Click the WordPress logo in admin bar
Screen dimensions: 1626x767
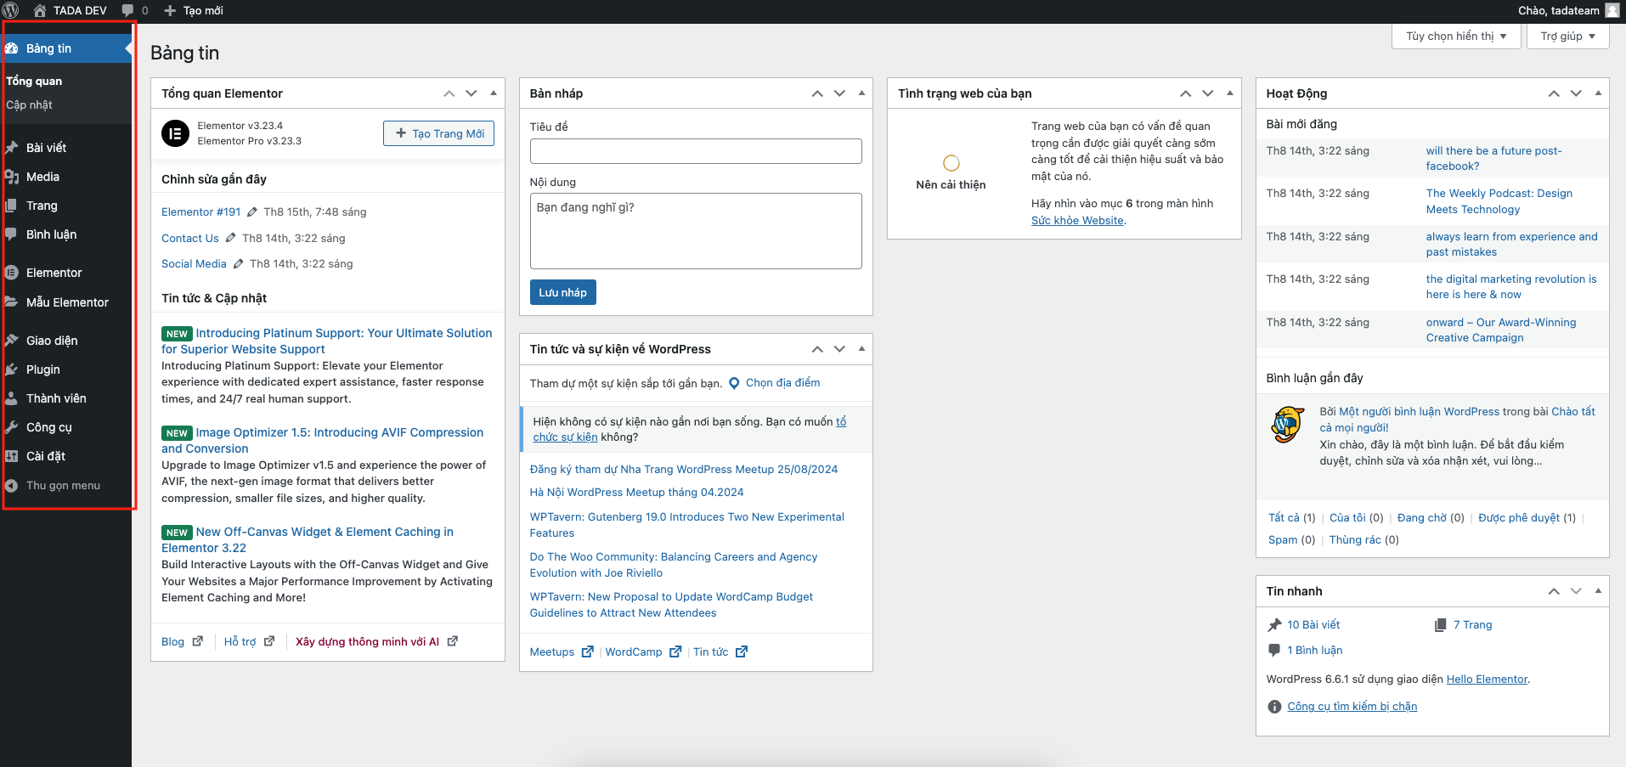pos(11,11)
